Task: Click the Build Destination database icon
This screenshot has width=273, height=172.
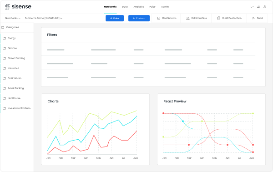Action: coord(219,18)
